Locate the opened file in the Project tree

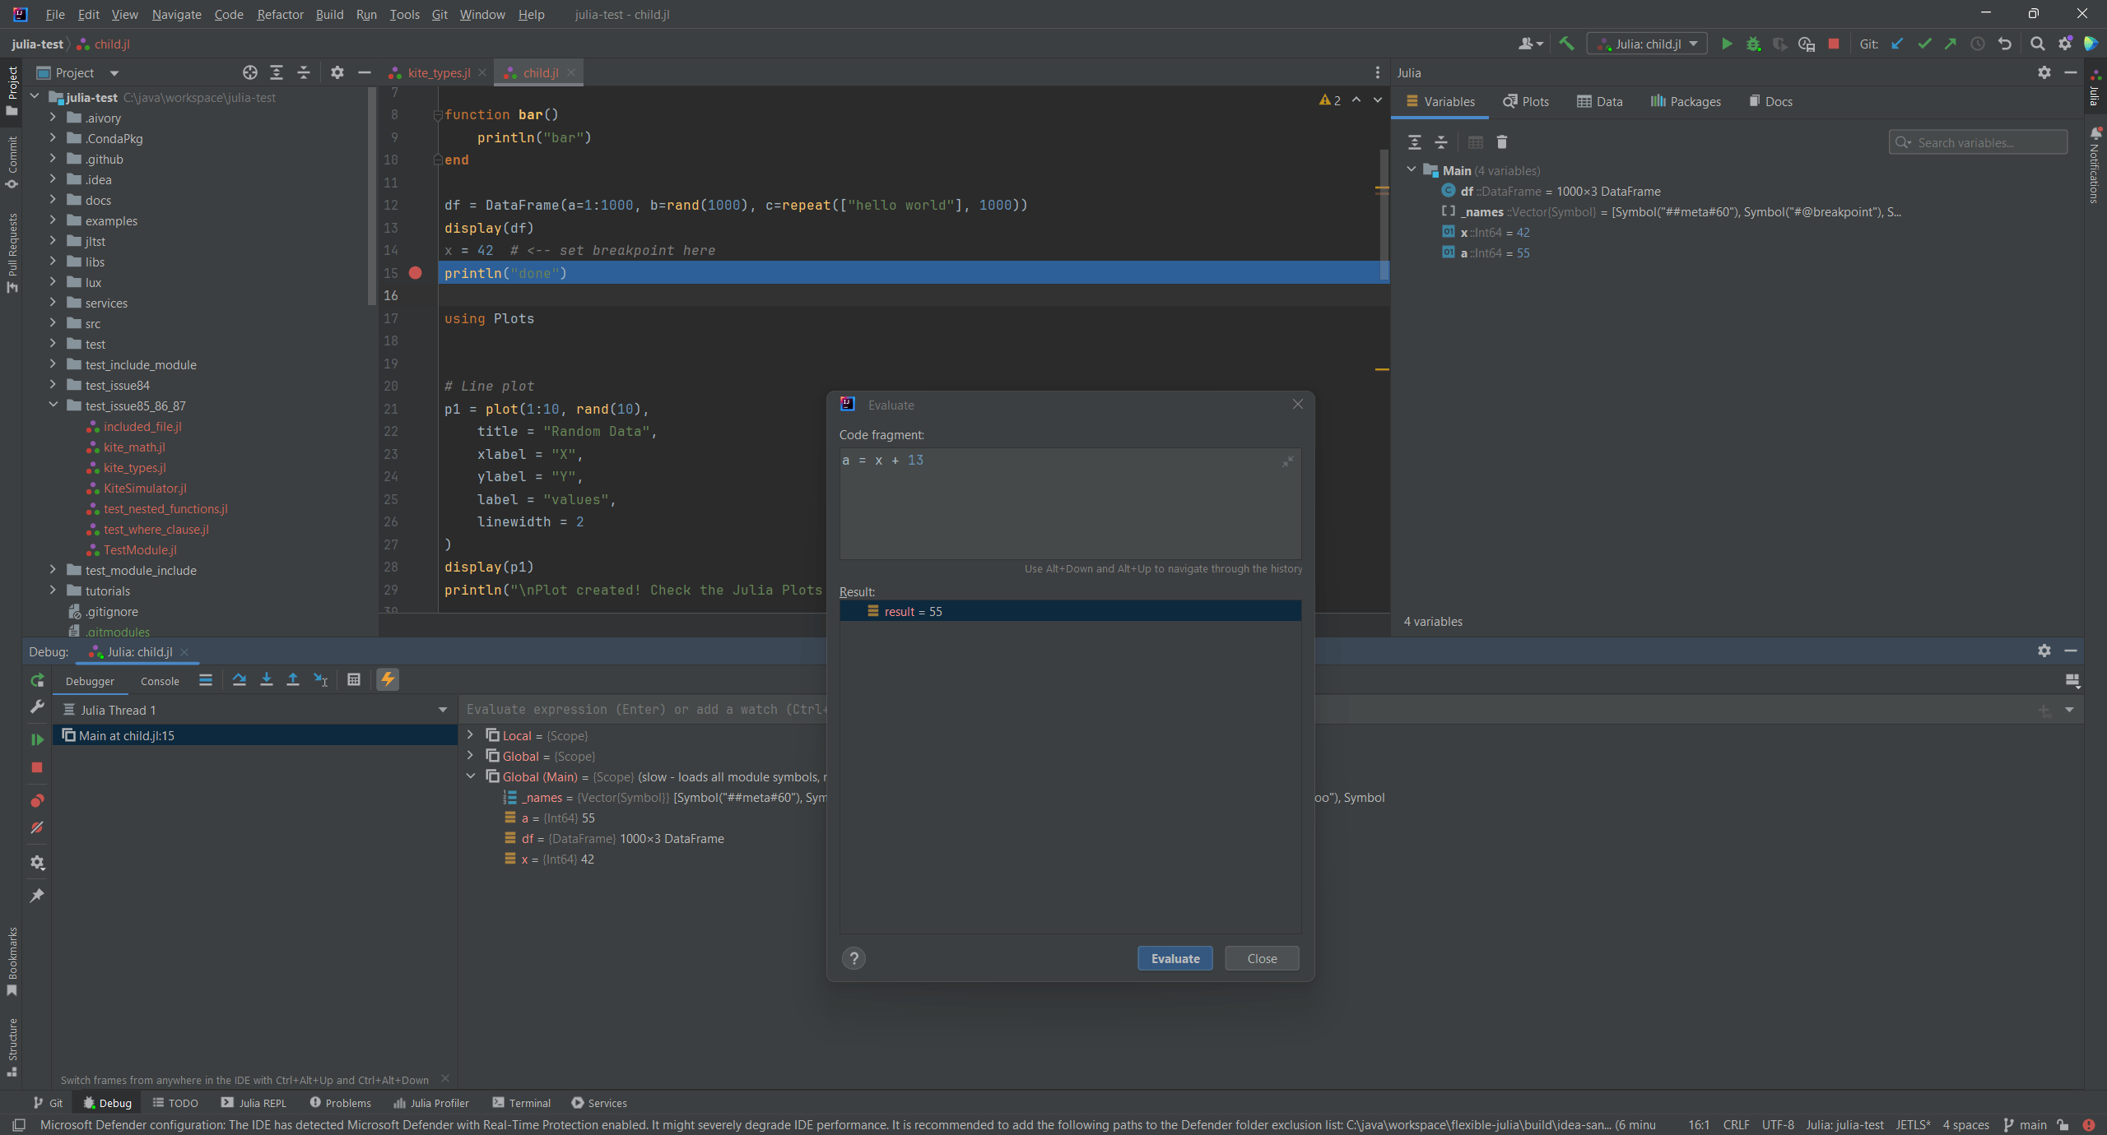250,72
